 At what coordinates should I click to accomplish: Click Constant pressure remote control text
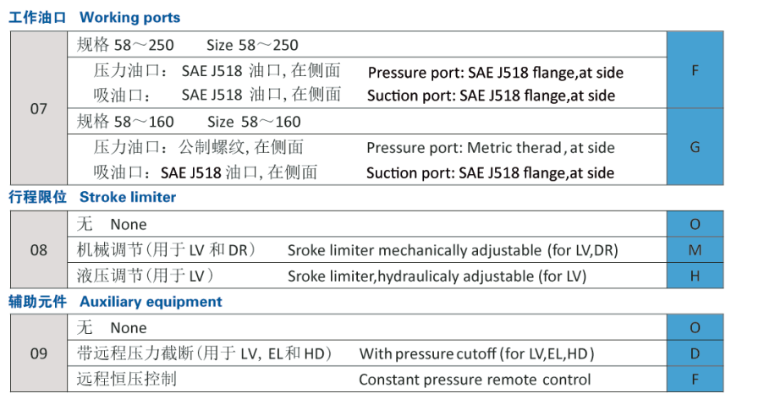click(x=475, y=380)
